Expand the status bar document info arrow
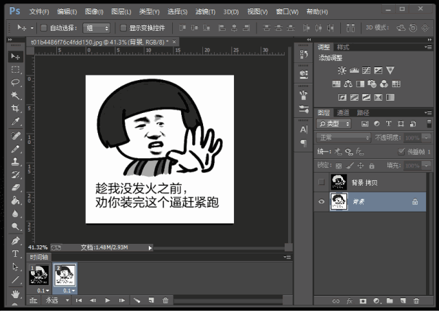Screen dimensions: 439x311 [150, 248]
